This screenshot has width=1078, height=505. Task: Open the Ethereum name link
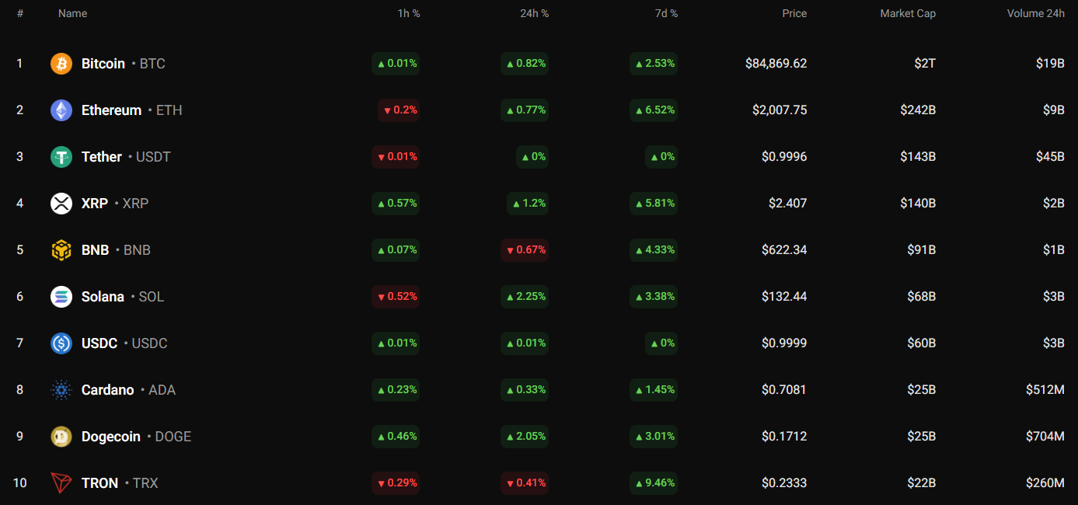[111, 110]
